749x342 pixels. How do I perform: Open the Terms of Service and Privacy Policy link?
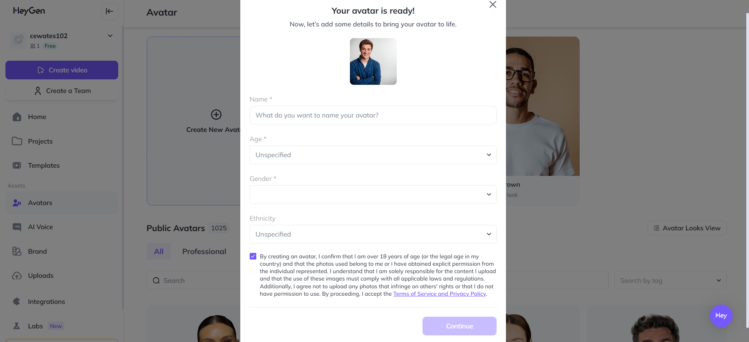tap(439, 294)
